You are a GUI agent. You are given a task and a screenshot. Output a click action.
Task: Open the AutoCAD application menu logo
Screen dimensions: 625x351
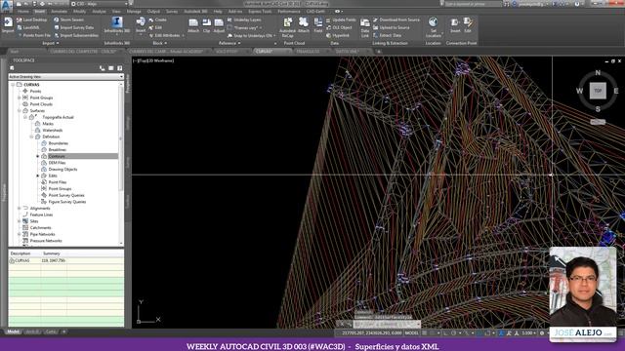coord(7,5)
